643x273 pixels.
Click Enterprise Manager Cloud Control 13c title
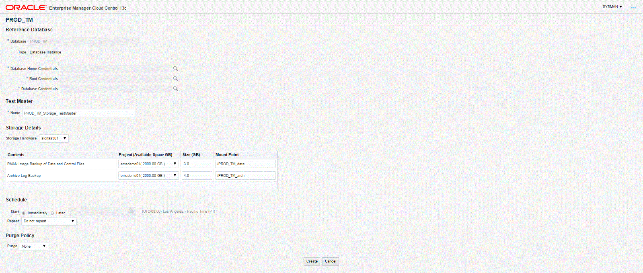tap(88, 8)
